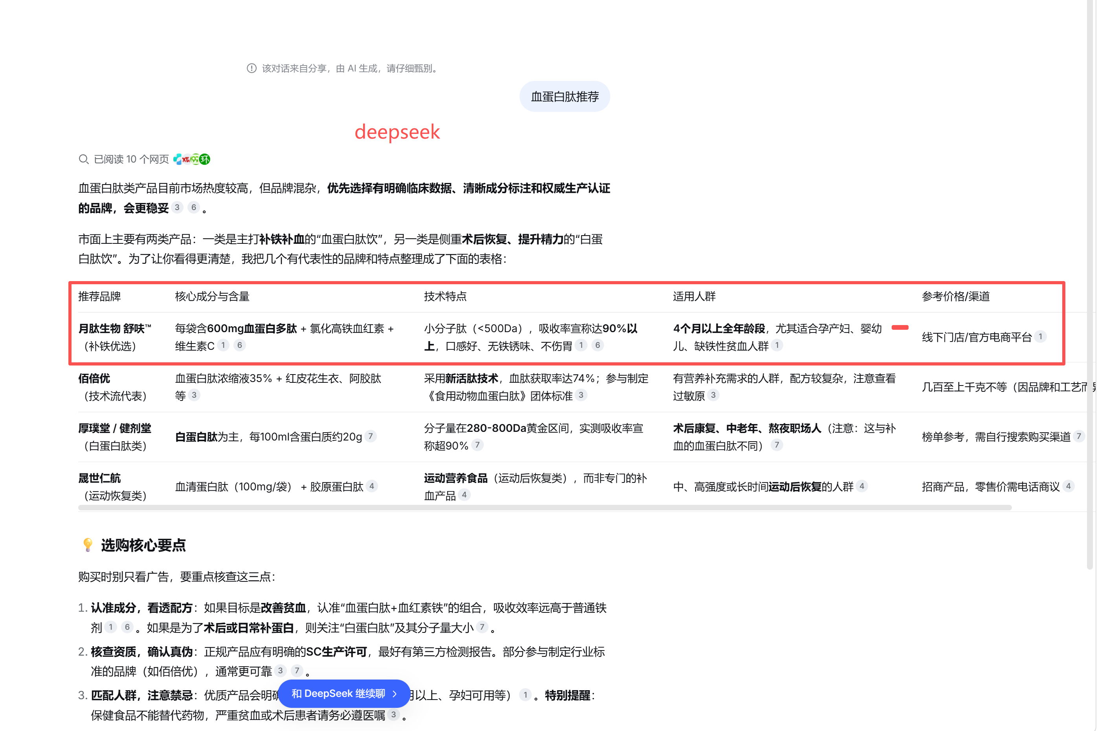Click citation badge 3 after 会更稳妥
1098x731 pixels.
(x=177, y=207)
